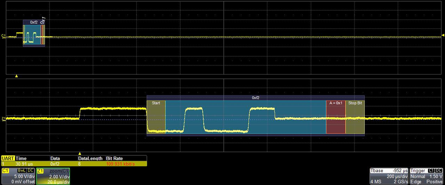Image resolution: width=445 pixels, height=185 pixels.
Task: Open the Z1 zoom(C1) descriptor box
Action: (53, 176)
